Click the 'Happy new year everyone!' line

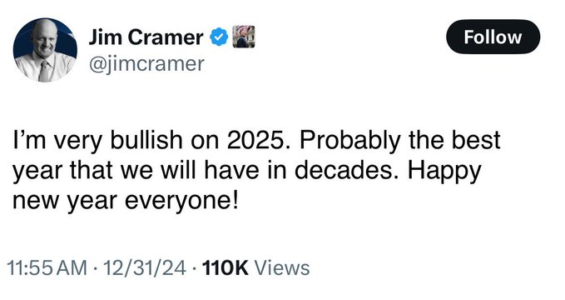[126, 201]
